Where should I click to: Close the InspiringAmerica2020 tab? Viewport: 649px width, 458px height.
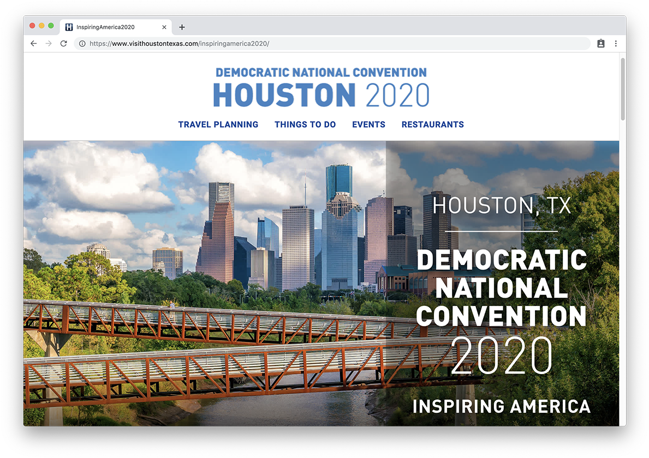pos(164,27)
